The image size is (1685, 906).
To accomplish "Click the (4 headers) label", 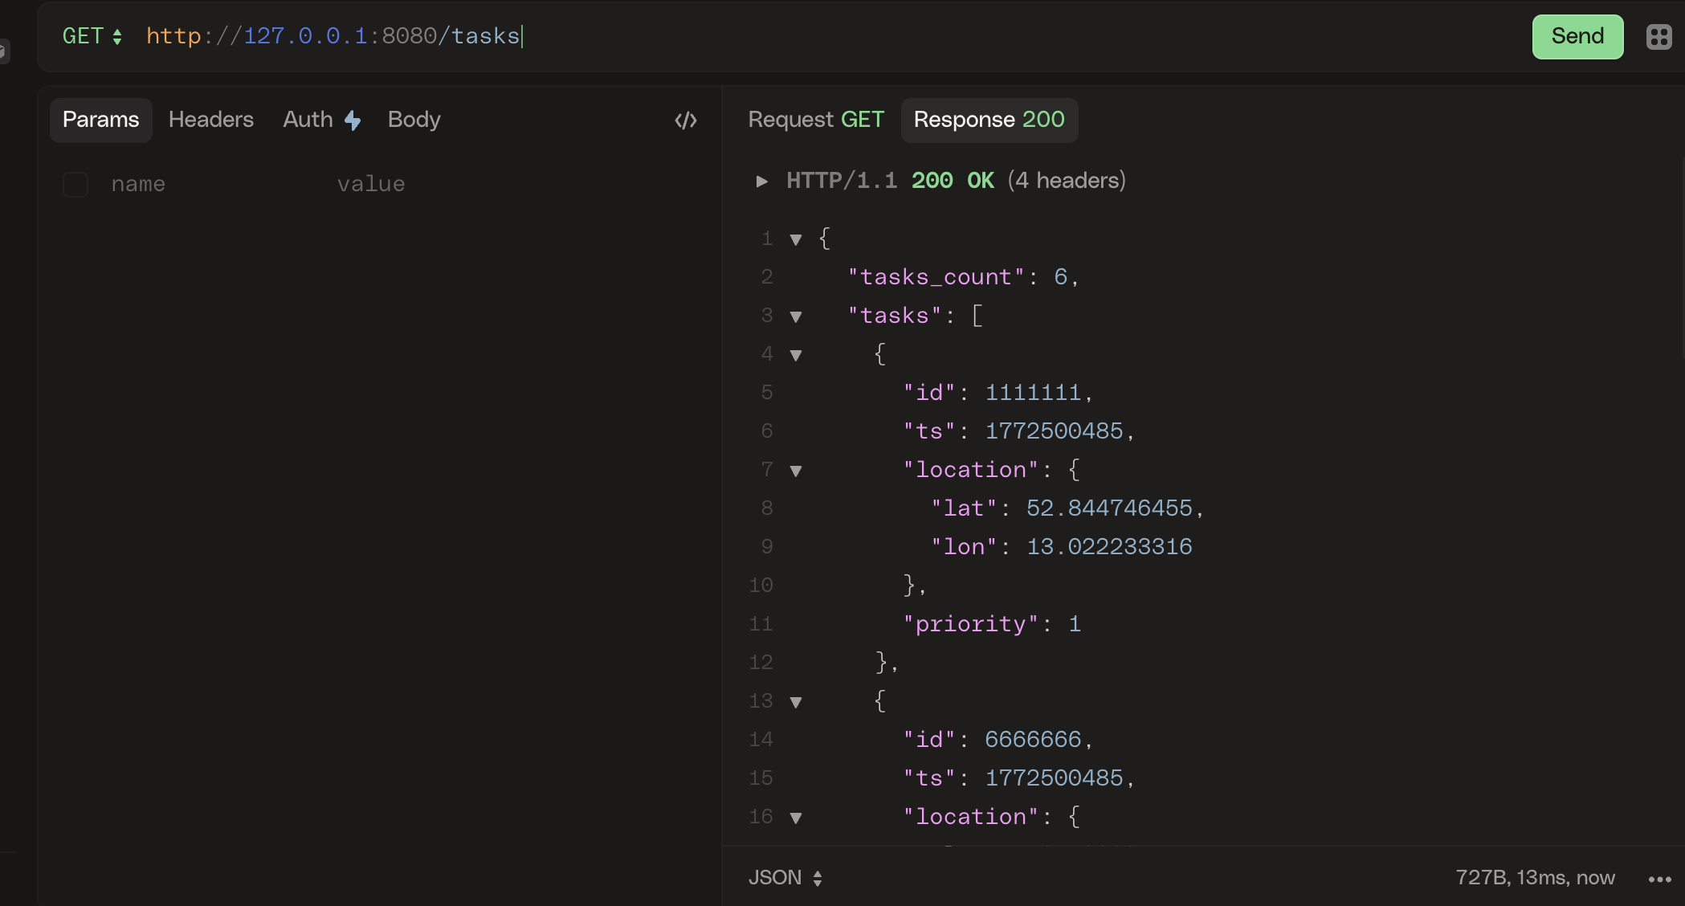I will click(x=1066, y=180).
